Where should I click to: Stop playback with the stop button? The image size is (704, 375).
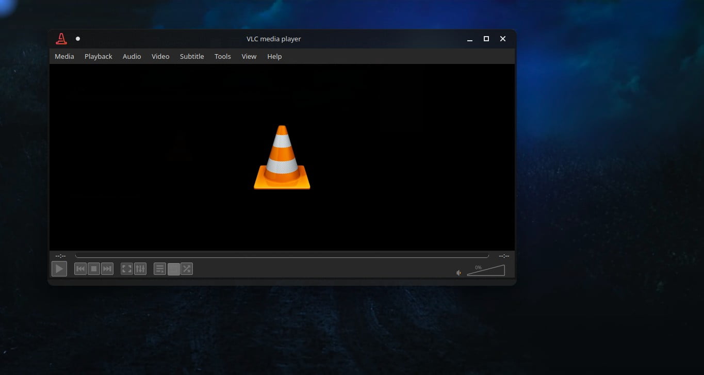94,269
